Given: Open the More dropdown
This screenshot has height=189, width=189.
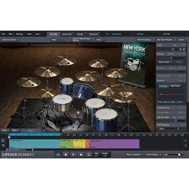Looking at the screenshot, I should tap(101, 40).
